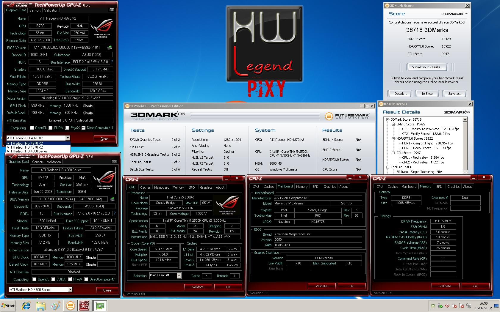Click the 3DMark Score window title bar icon
The image size is (500, 312).
(387, 6)
